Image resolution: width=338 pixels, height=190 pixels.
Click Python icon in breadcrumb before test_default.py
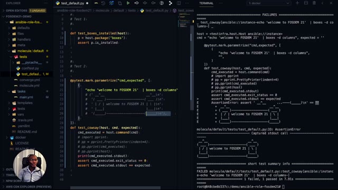[x=142, y=11]
